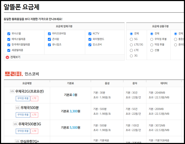The width and height of the screenshot is (185, 144).
Task: Uncheck the 인스코비 checkbox
Action: [x=90, y=45]
